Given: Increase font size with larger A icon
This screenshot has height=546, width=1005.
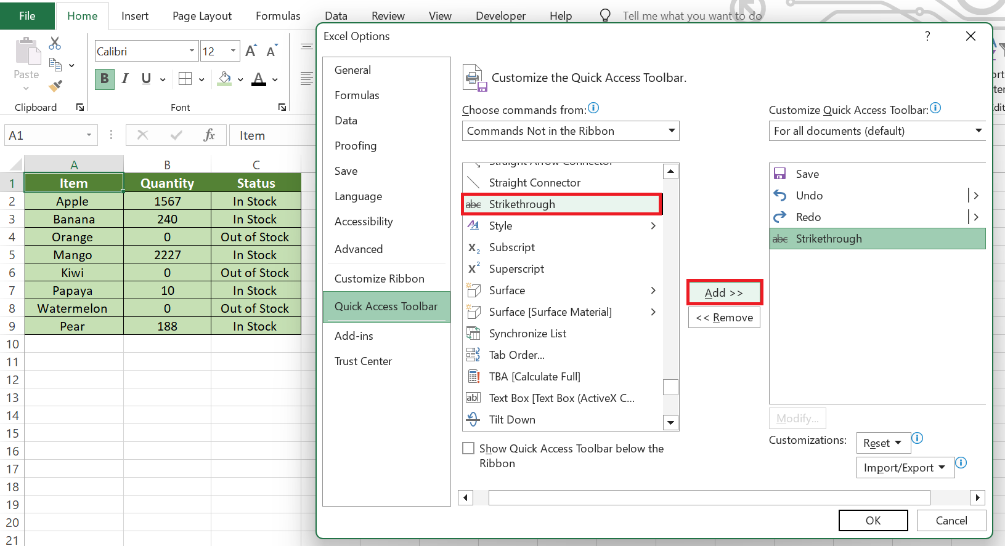Looking at the screenshot, I should click(251, 51).
